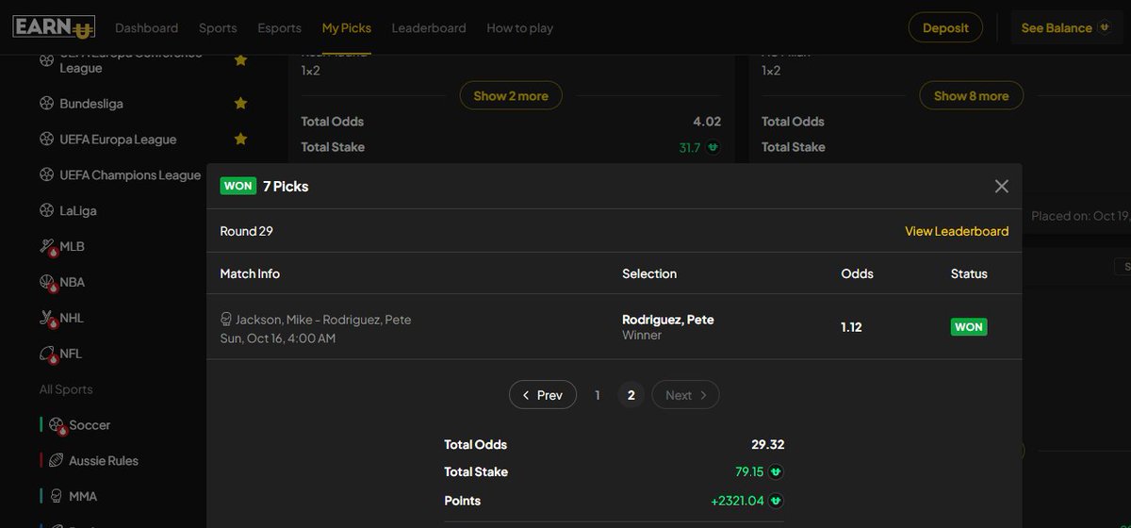Click the MLB baseball icon
This screenshot has width=1131, height=528.
point(47,247)
